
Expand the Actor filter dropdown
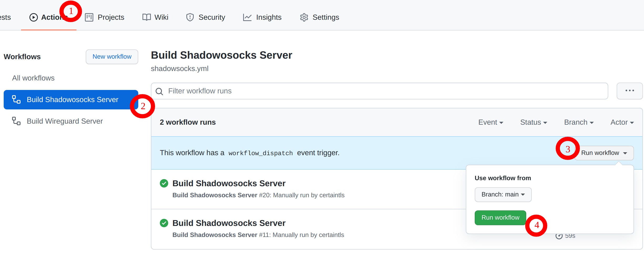(622, 122)
